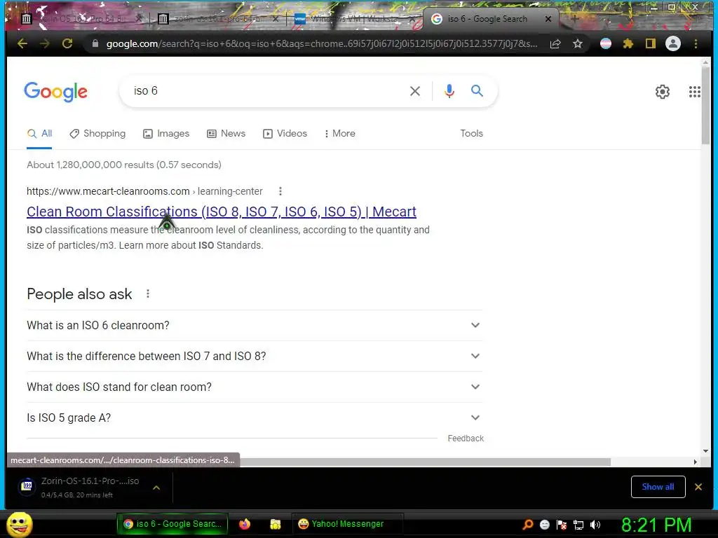The width and height of the screenshot is (718, 538).
Task: Expand 'Is ISO 5 grade A?' question
Action: [x=255, y=418]
